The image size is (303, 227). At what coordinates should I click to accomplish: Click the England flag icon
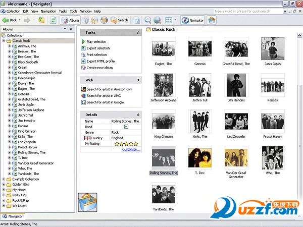tap(87, 138)
